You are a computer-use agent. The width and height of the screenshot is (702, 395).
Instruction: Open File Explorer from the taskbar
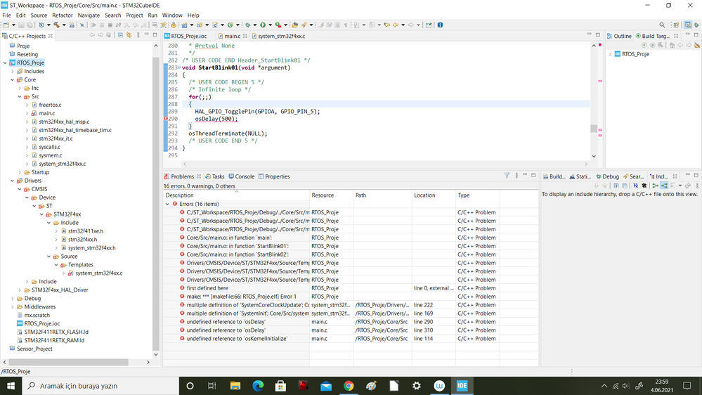235,386
